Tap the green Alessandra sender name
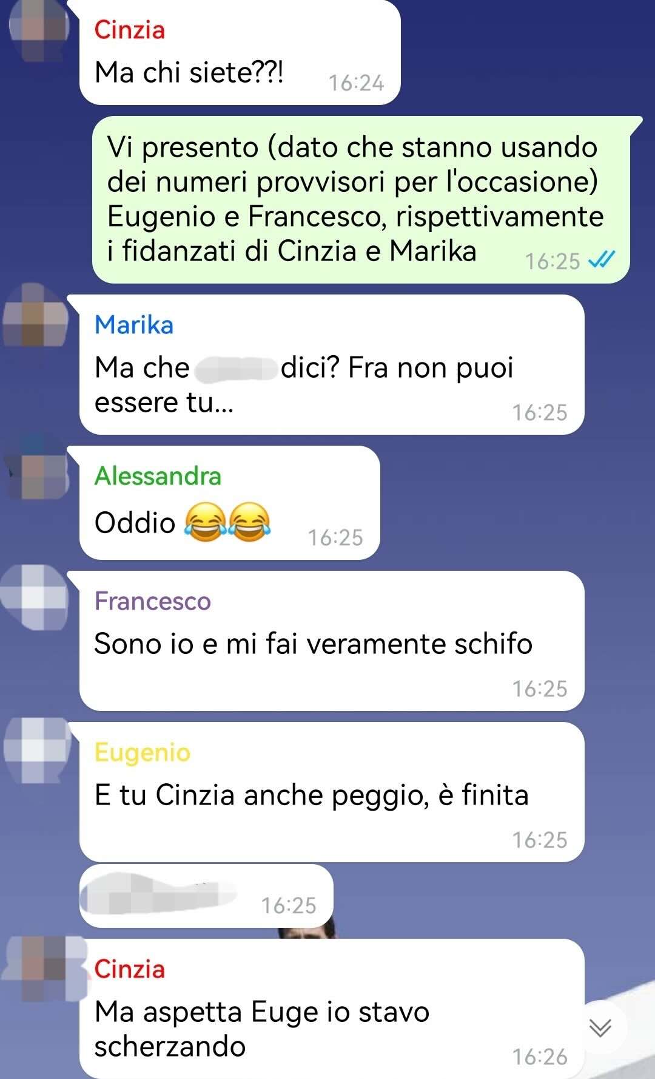The height and width of the screenshot is (1079, 655). (158, 476)
